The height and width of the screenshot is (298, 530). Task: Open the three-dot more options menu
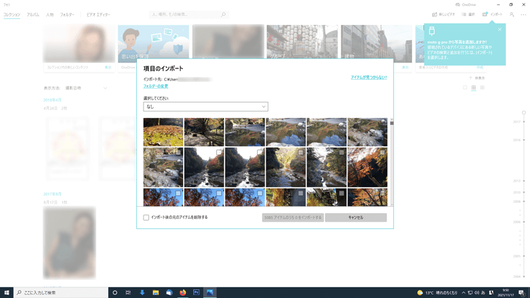[x=523, y=14]
